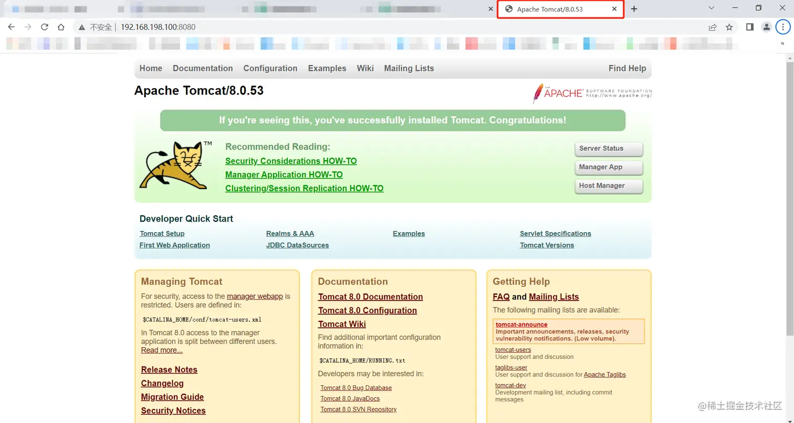Click the Server Status button
Viewport: 794px width, 423px height.
coord(609,149)
